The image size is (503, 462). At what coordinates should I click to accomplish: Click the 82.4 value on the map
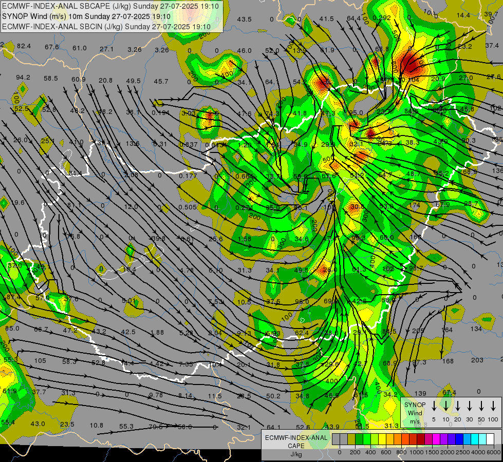coord(24,46)
